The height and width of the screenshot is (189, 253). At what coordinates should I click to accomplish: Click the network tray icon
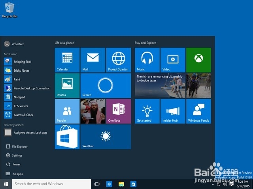point(219,184)
